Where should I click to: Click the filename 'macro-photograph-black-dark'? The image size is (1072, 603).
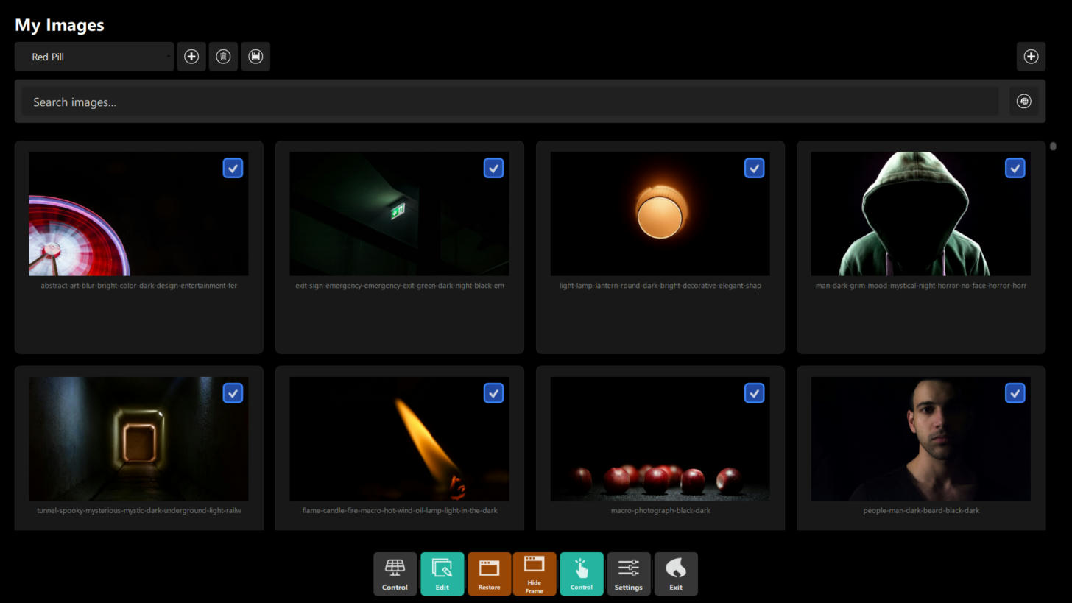(660, 510)
